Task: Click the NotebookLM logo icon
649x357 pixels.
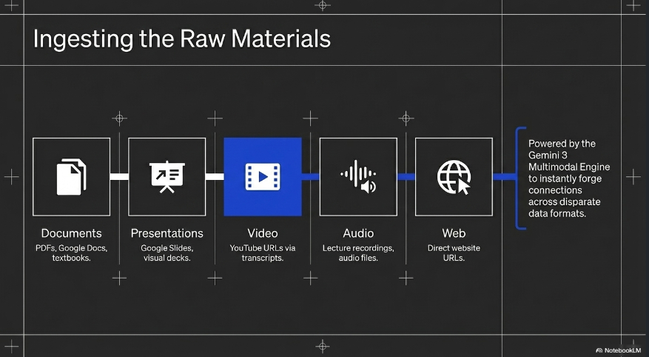Action: coord(599,350)
